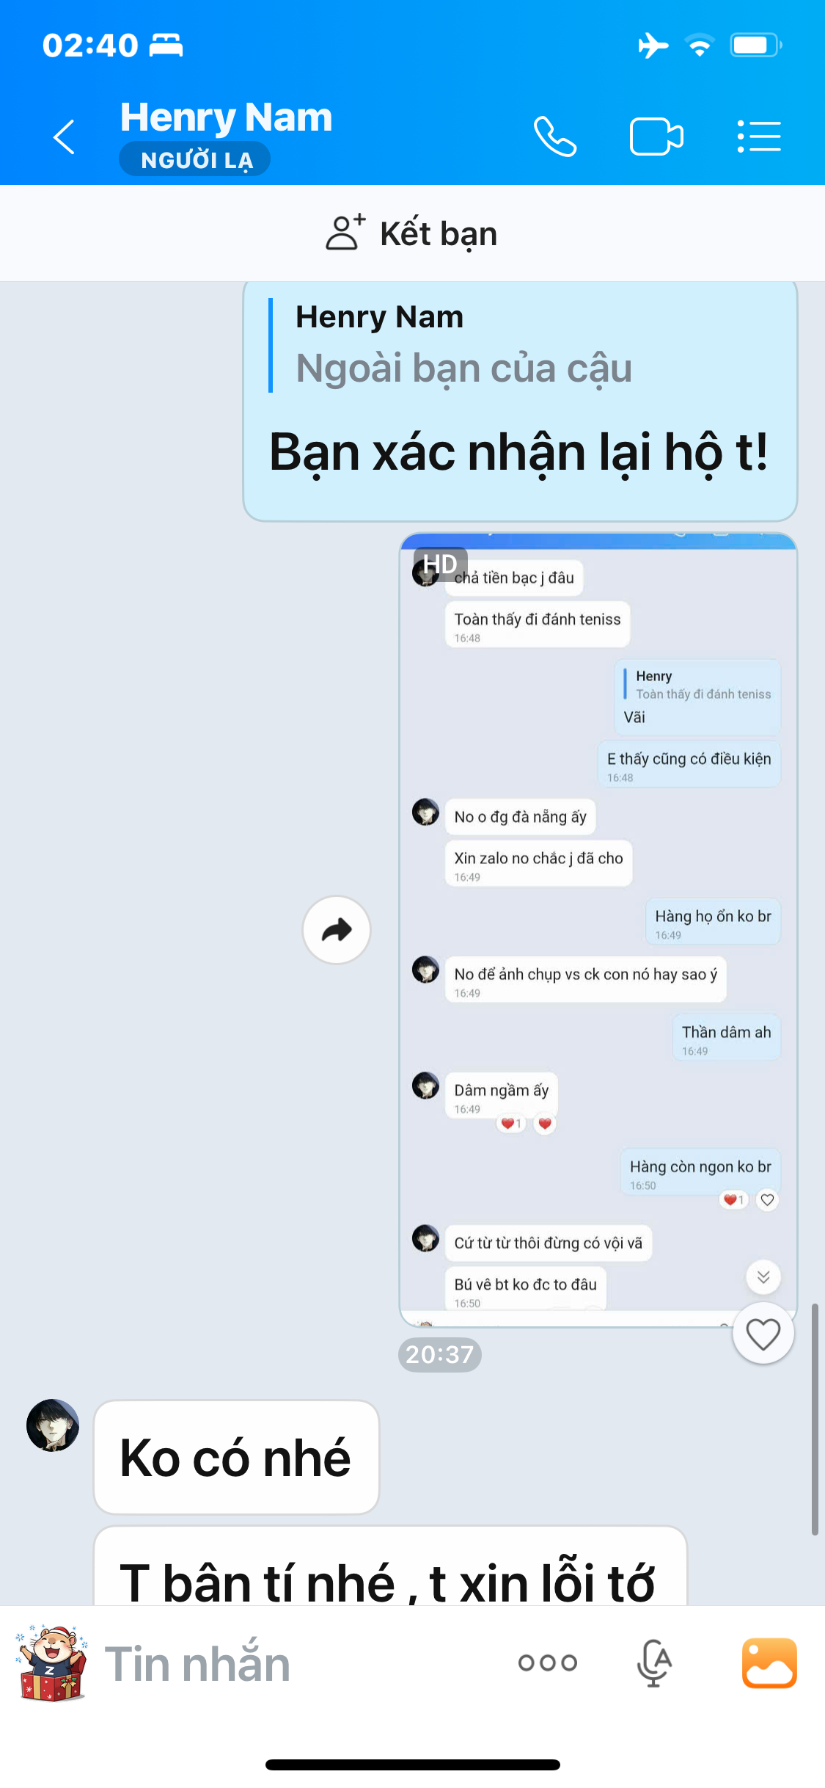Tap the NGƯỜI LẠ stranger label

coord(195,159)
